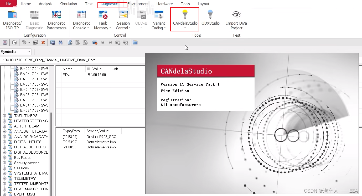The image size is (362, 196).
Task: Click the document edit toolbar icon
Action: tap(86, 42)
